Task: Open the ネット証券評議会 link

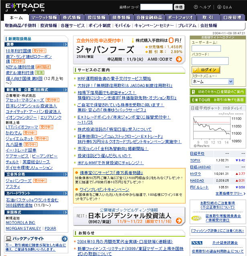Action: pos(225,243)
